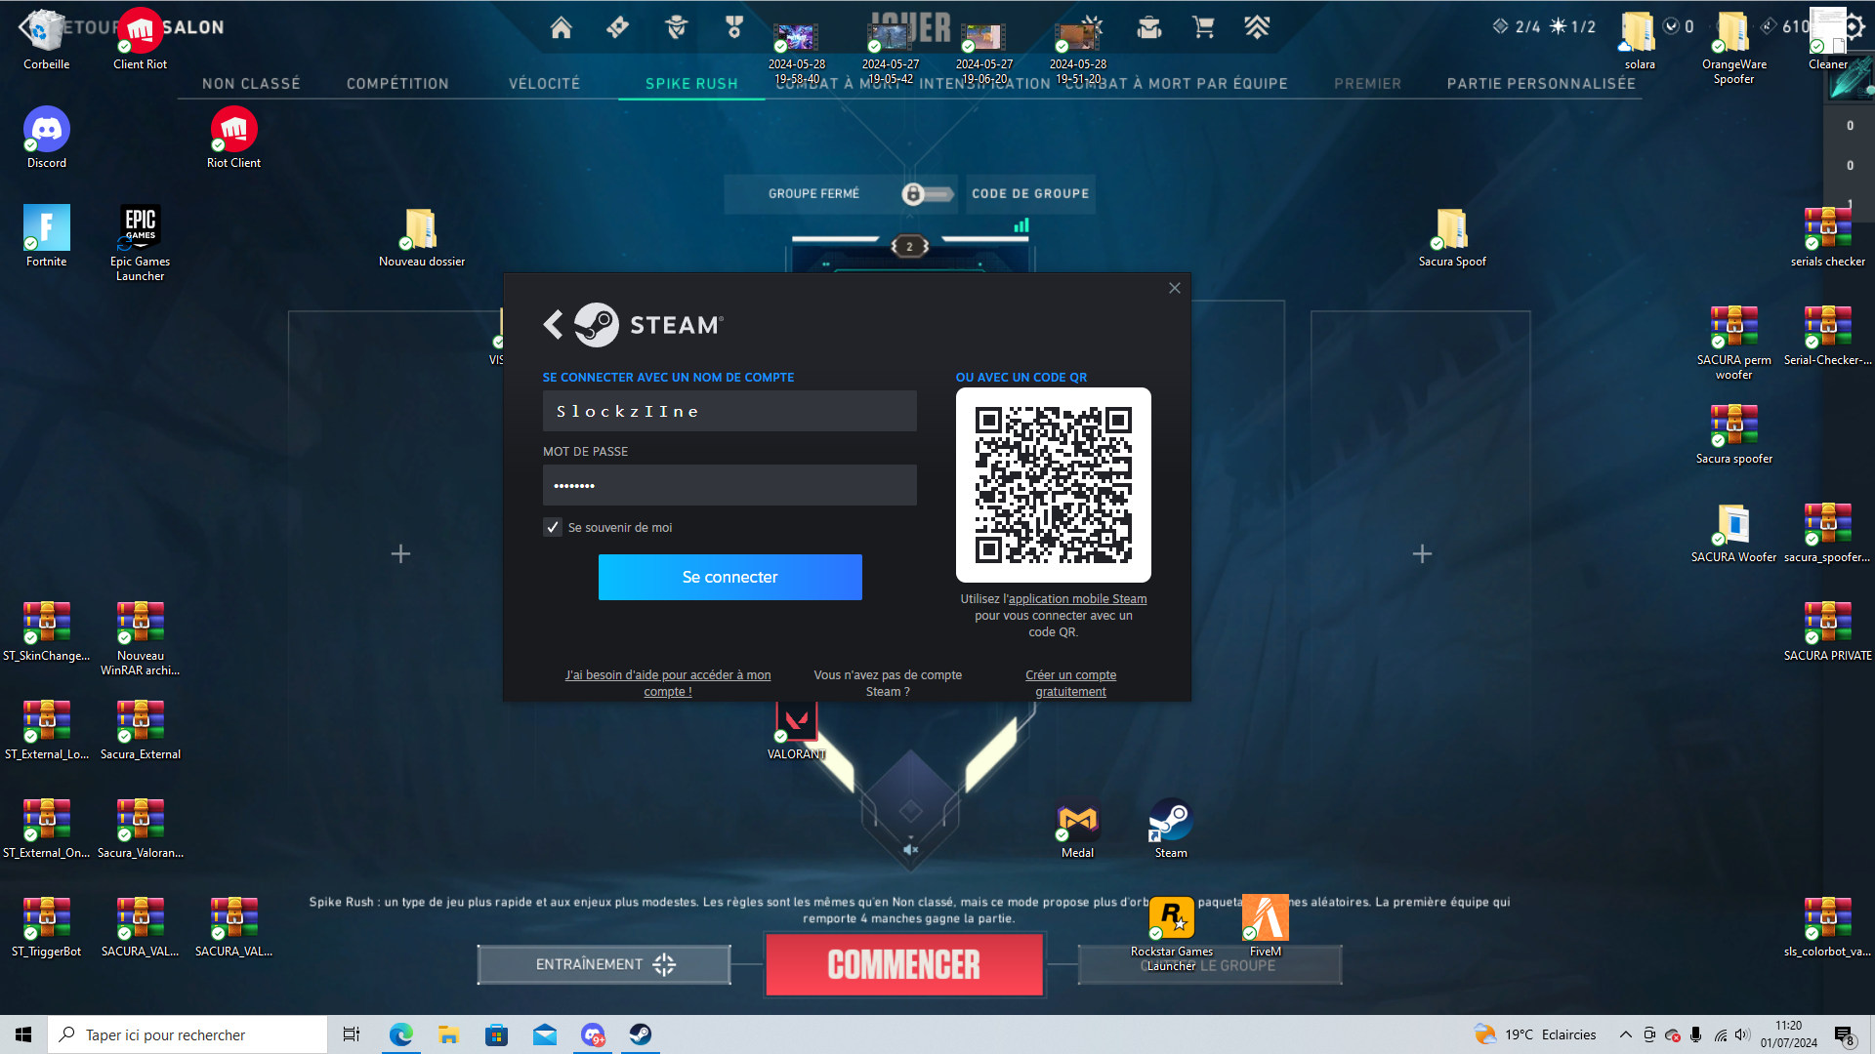Select video file '2024-05-27 19-06-20'
Image resolution: width=1875 pixels, height=1054 pixels.
(x=984, y=54)
